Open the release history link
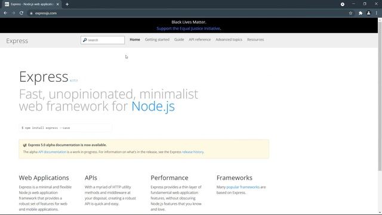 193,152
